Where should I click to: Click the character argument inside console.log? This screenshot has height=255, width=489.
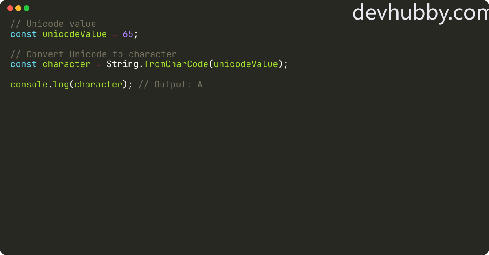[99, 85]
